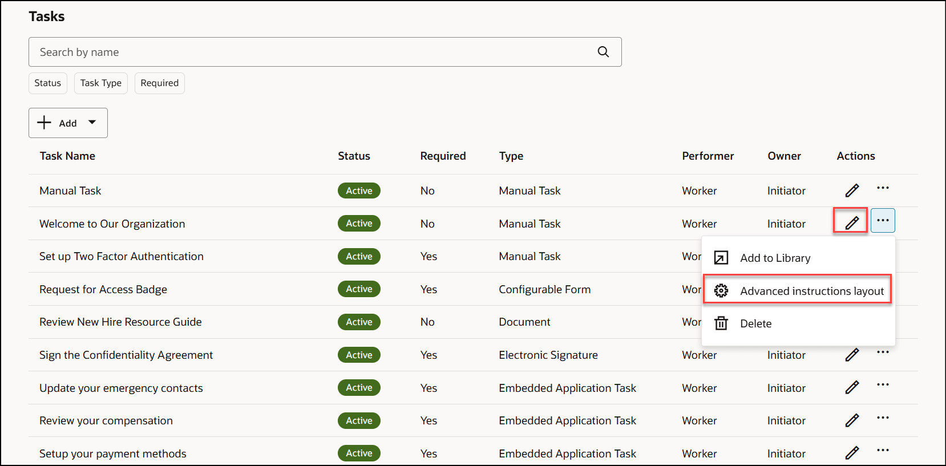Open the Task Type filter

(x=101, y=83)
